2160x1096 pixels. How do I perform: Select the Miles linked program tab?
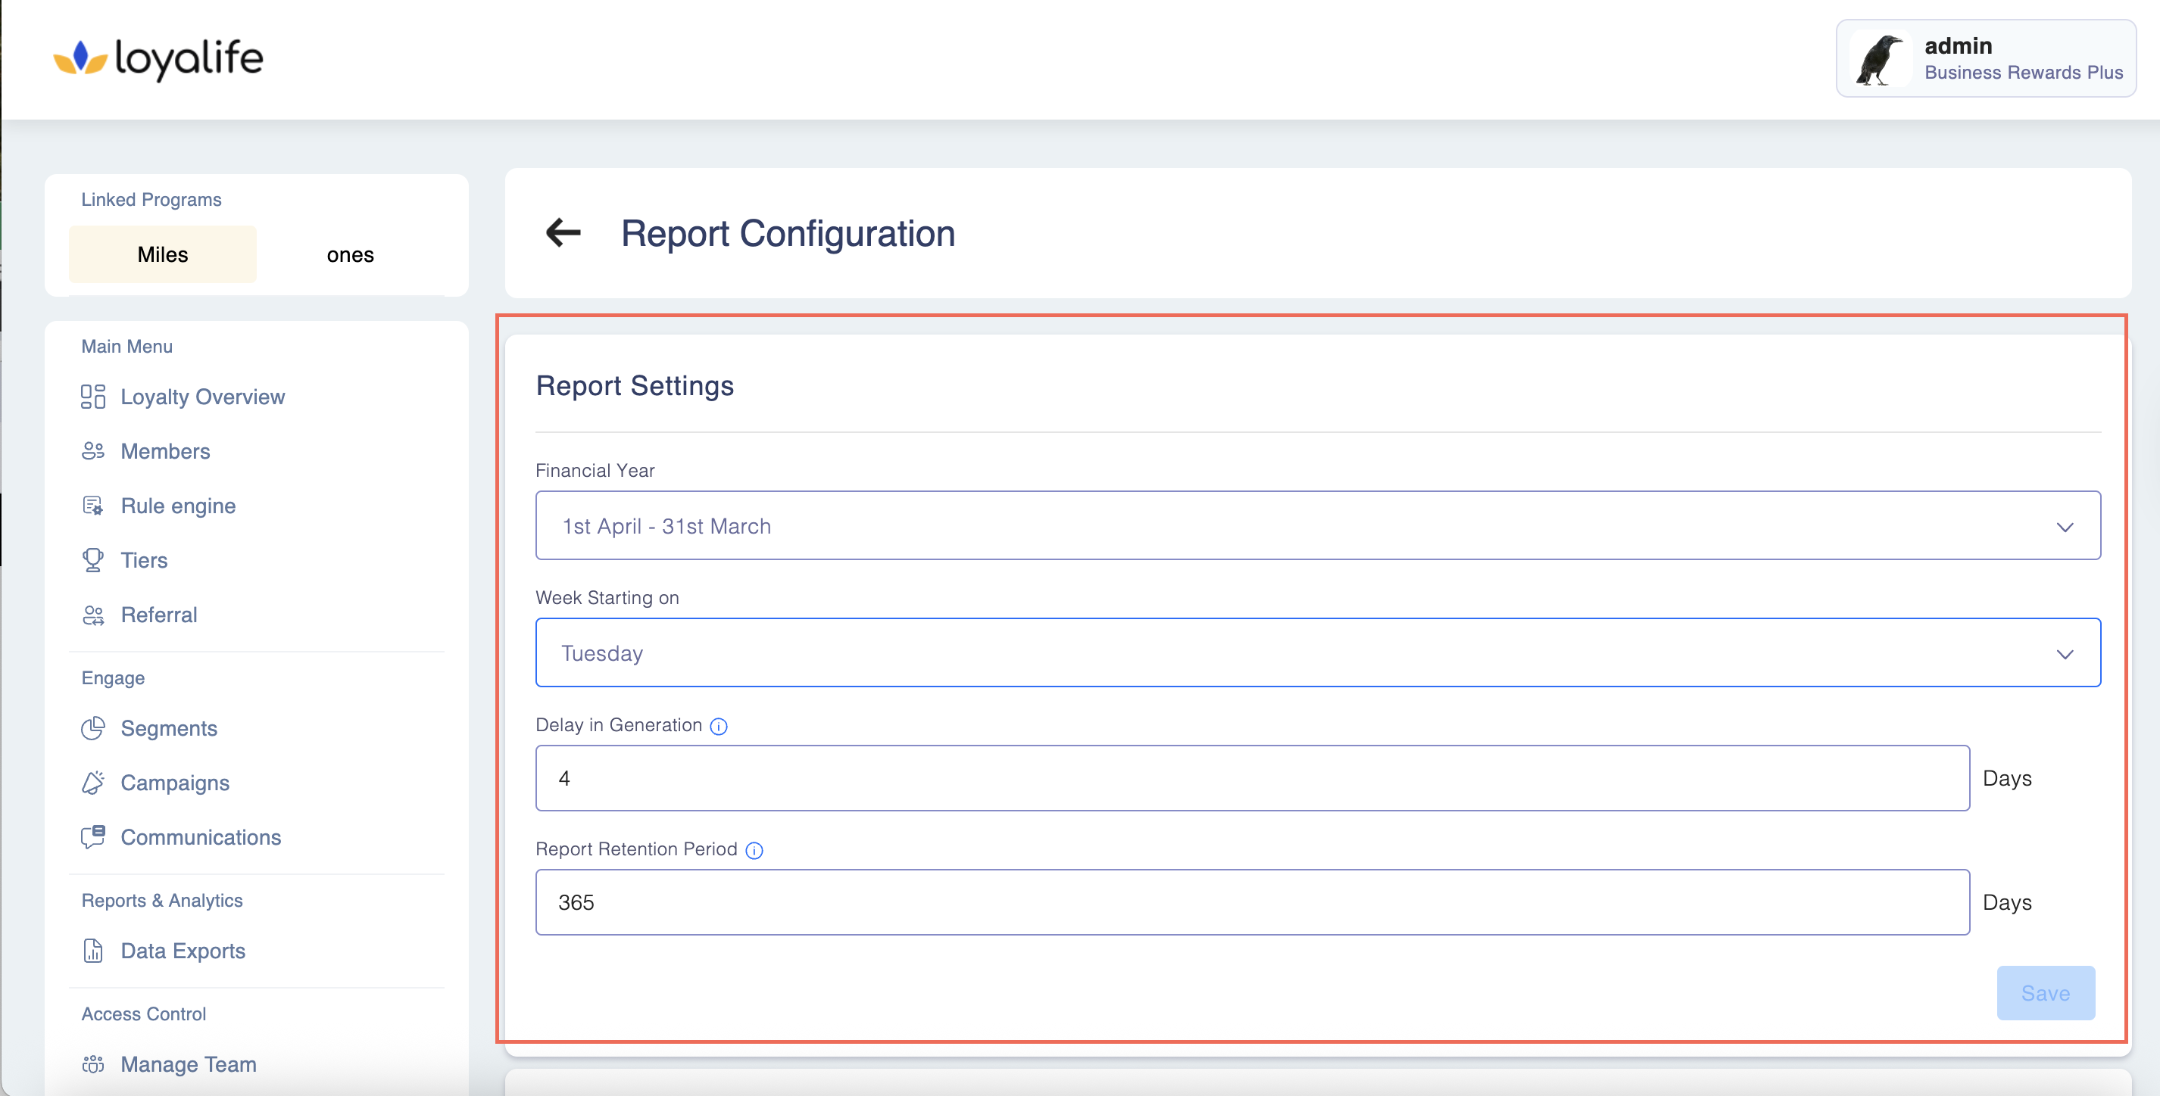pos(163,255)
